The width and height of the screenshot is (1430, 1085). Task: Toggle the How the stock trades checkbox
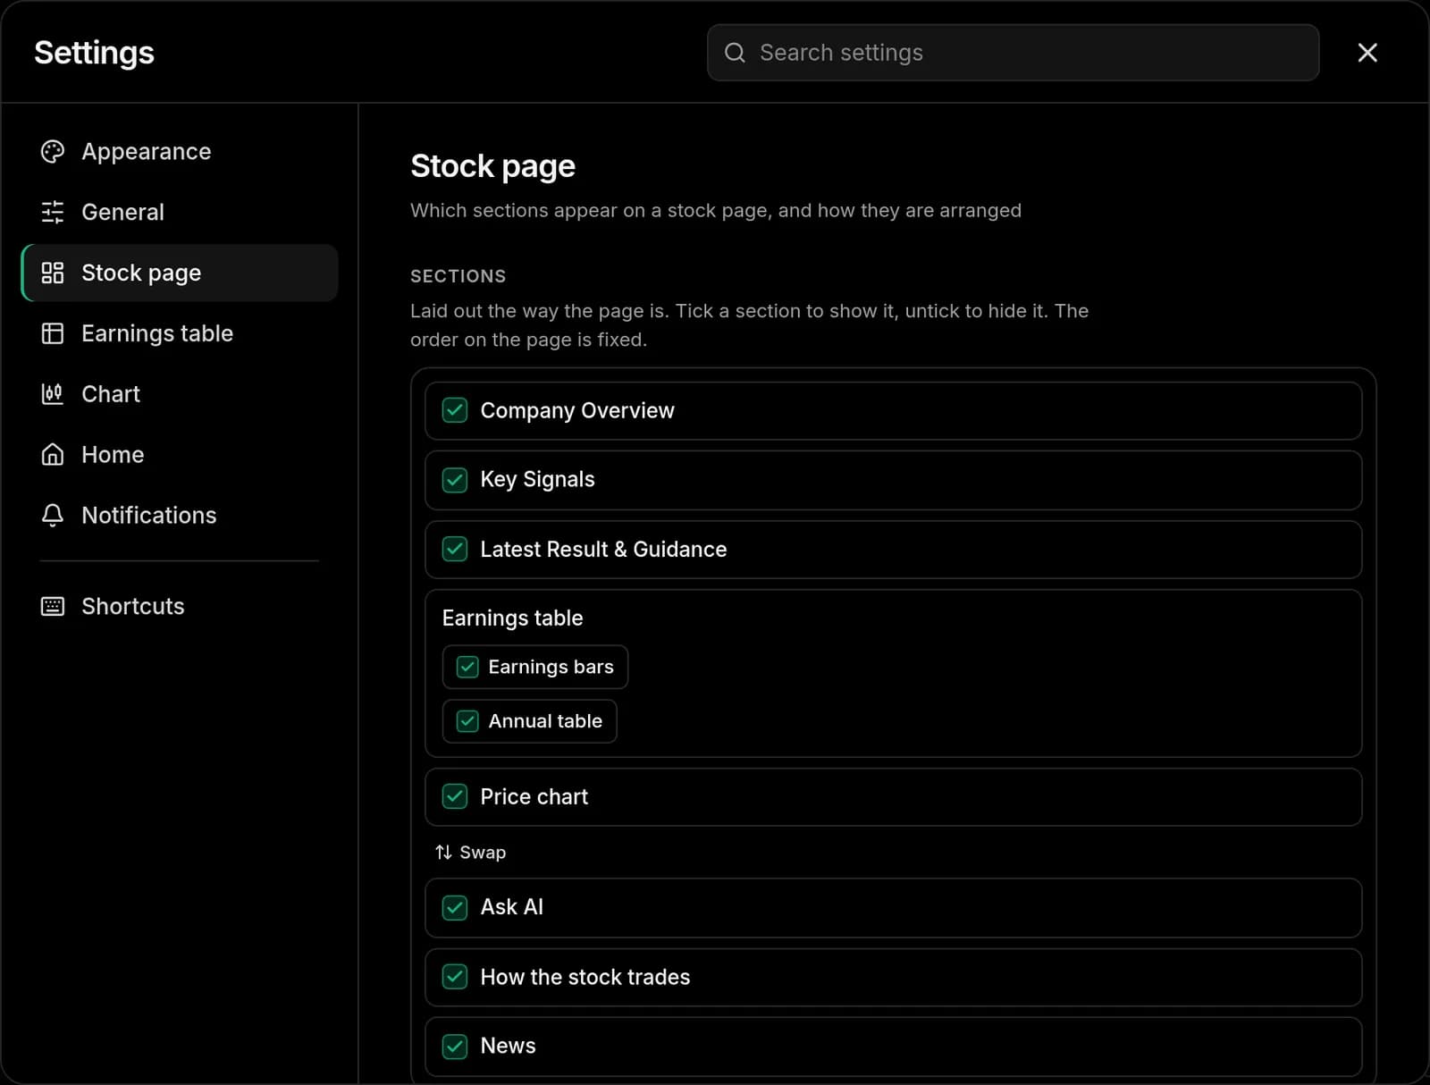(455, 978)
